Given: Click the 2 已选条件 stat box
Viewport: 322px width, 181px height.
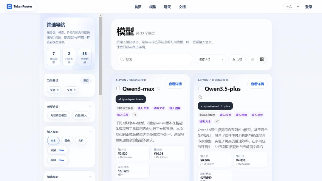Looking at the screenshot, I should tap(69, 57).
